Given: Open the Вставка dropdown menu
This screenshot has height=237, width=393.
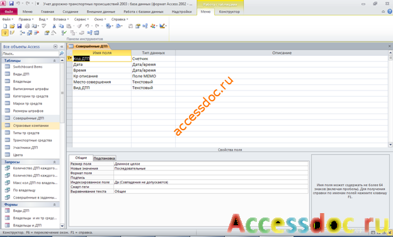Looking at the screenshot, I should pyautogui.click(x=61, y=19).
